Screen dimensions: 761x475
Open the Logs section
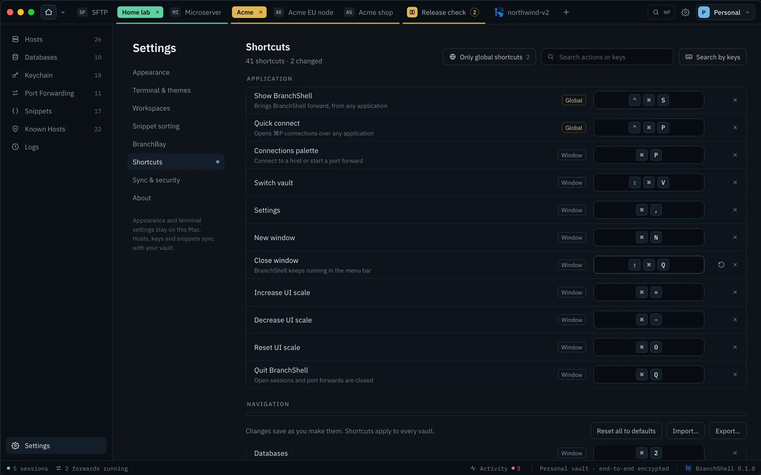56,147
